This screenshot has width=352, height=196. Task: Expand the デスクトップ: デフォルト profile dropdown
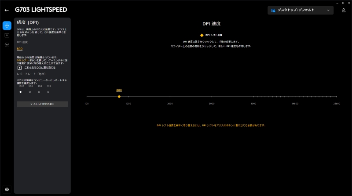click(301, 10)
